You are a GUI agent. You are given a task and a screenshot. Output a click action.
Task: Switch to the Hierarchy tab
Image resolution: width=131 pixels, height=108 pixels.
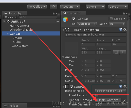14,13
